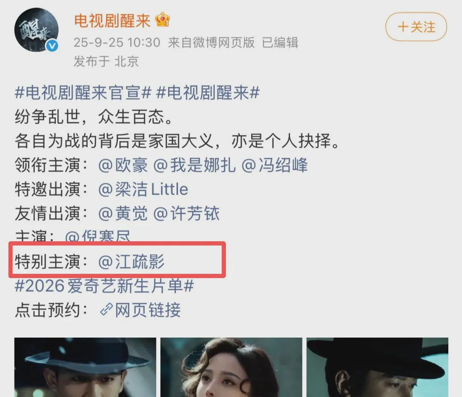Open hashtag #2026爱奇艺新生片单#
Image resolution: width=462 pixels, height=397 pixels.
point(104,286)
